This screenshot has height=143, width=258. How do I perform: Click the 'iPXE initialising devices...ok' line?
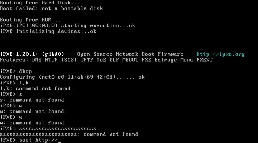point(48,31)
